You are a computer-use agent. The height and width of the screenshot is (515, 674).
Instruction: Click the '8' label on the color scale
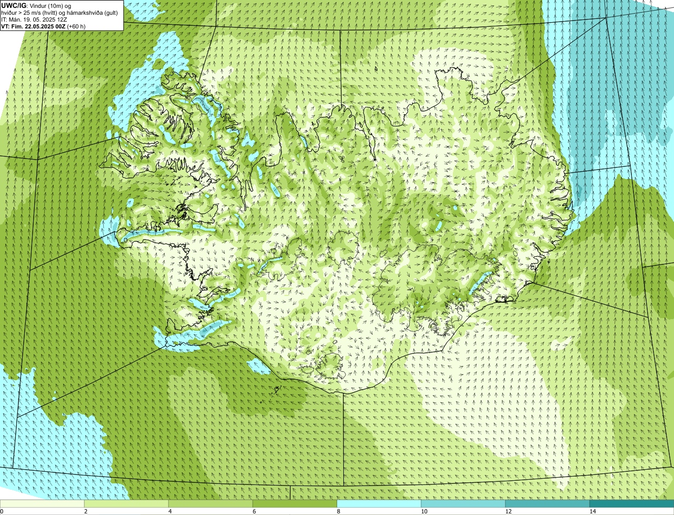338,511
